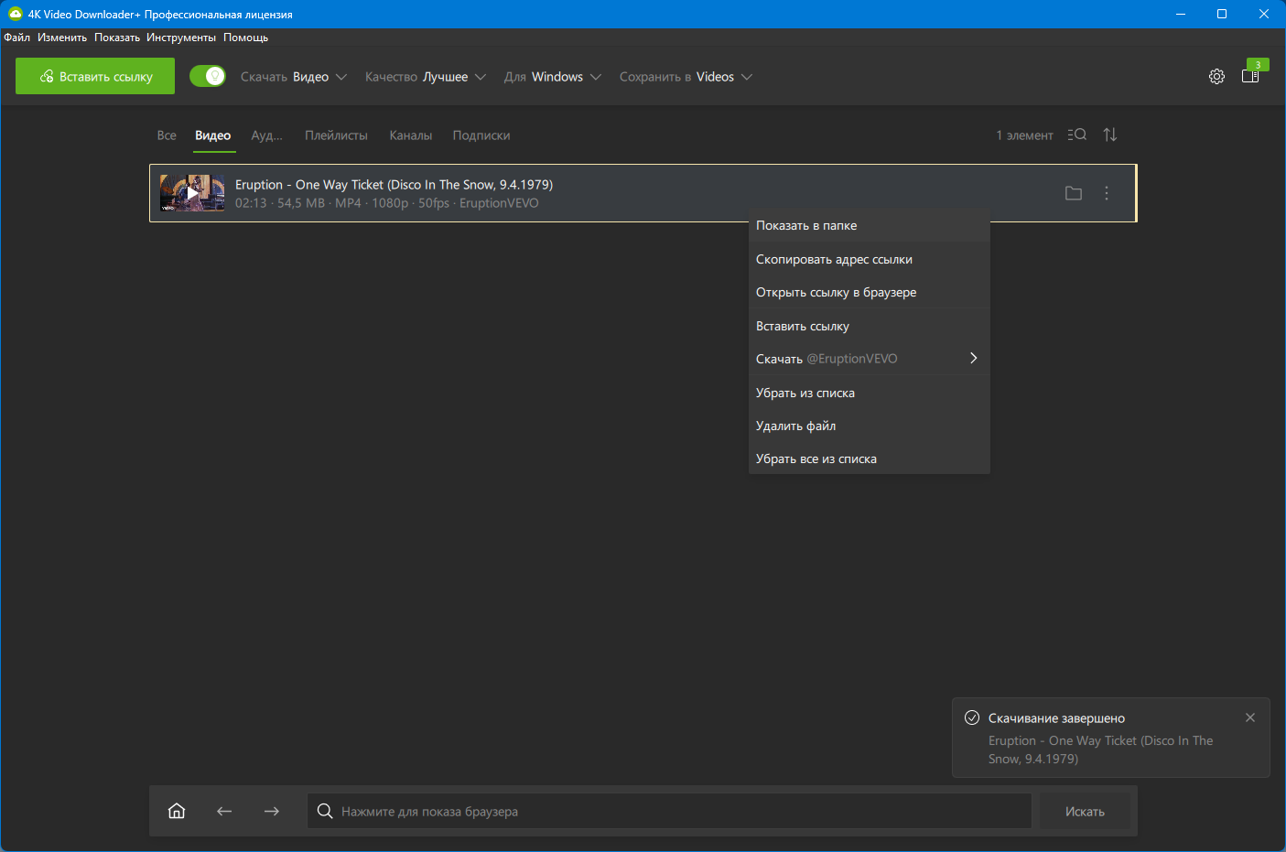Click the search-in-list icon
This screenshot has height=852, width=1286.
point(1077,135)
